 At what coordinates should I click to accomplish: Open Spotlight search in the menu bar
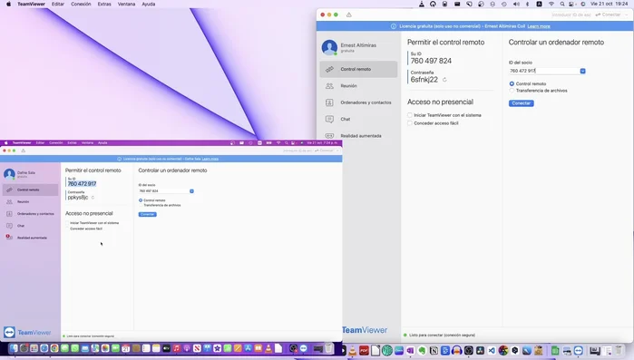pyautogui.click(x=562, y=4)
